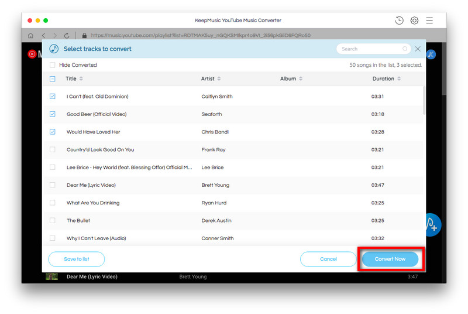
Task: Click Brett Young in the bottom player bar
Action: click(193, 277)
